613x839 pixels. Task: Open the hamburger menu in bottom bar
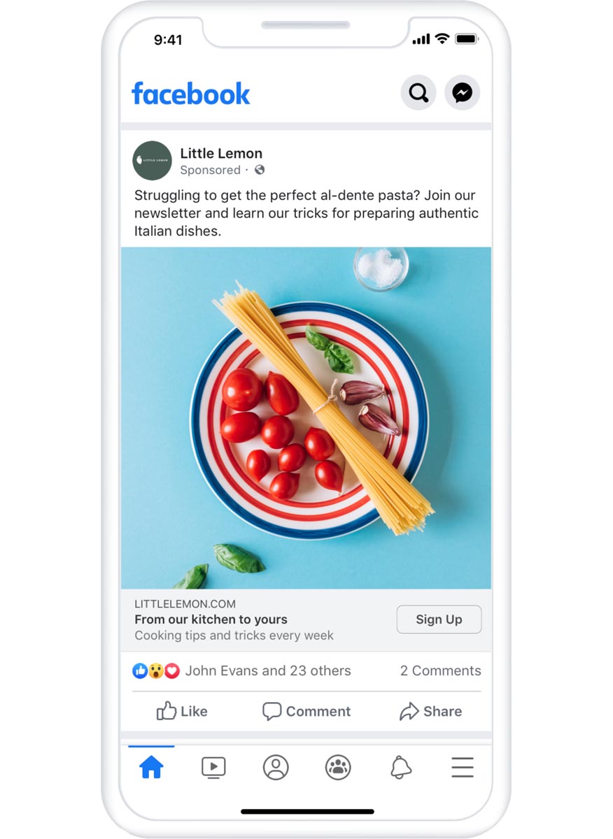pos(462,767)
